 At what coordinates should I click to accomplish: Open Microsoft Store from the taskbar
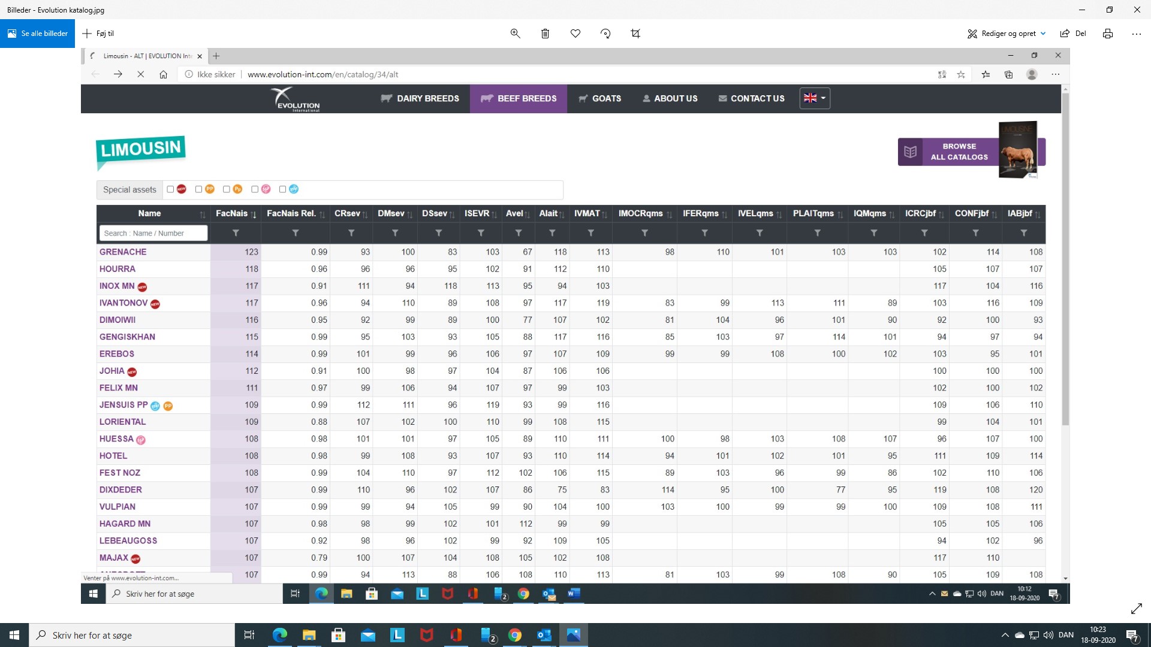(338, 635)
